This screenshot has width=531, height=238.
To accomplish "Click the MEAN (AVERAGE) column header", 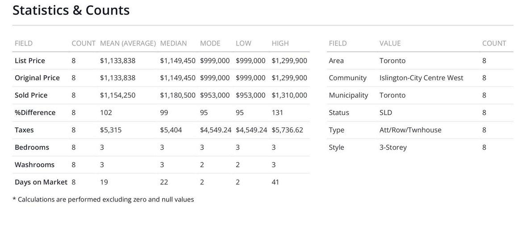I will tap(128, 43).
